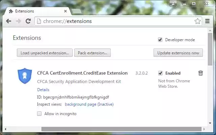
Task: Click the version number 3.2.0.2
Action: click(142, 73)
